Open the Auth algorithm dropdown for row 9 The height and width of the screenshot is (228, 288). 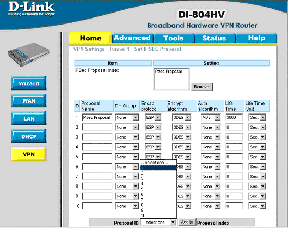pos(211,196)
